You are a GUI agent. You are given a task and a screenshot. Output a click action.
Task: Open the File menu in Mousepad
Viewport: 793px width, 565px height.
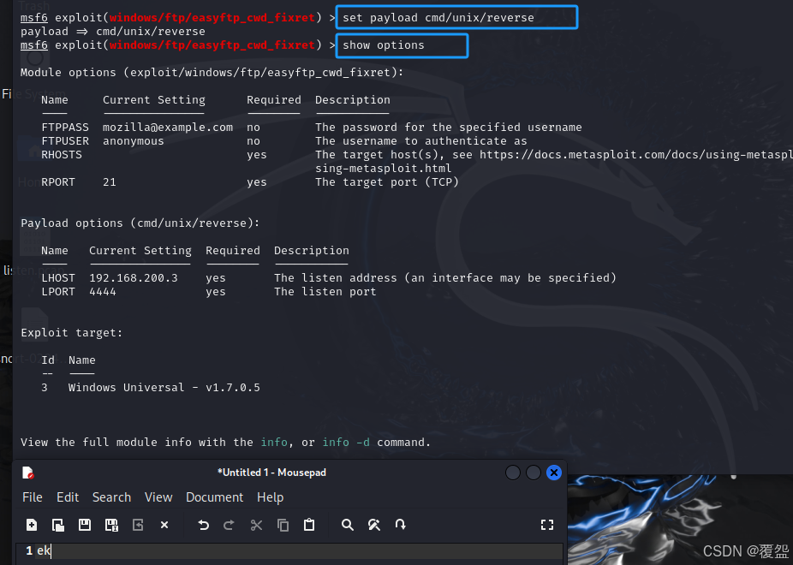click(33, 497)
